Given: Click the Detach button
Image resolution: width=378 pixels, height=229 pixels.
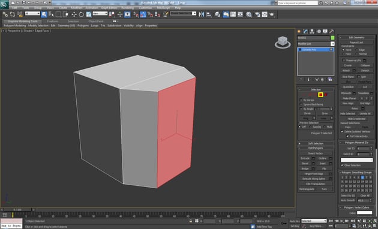Looking at the screenshot, I should tap(365, 70).
